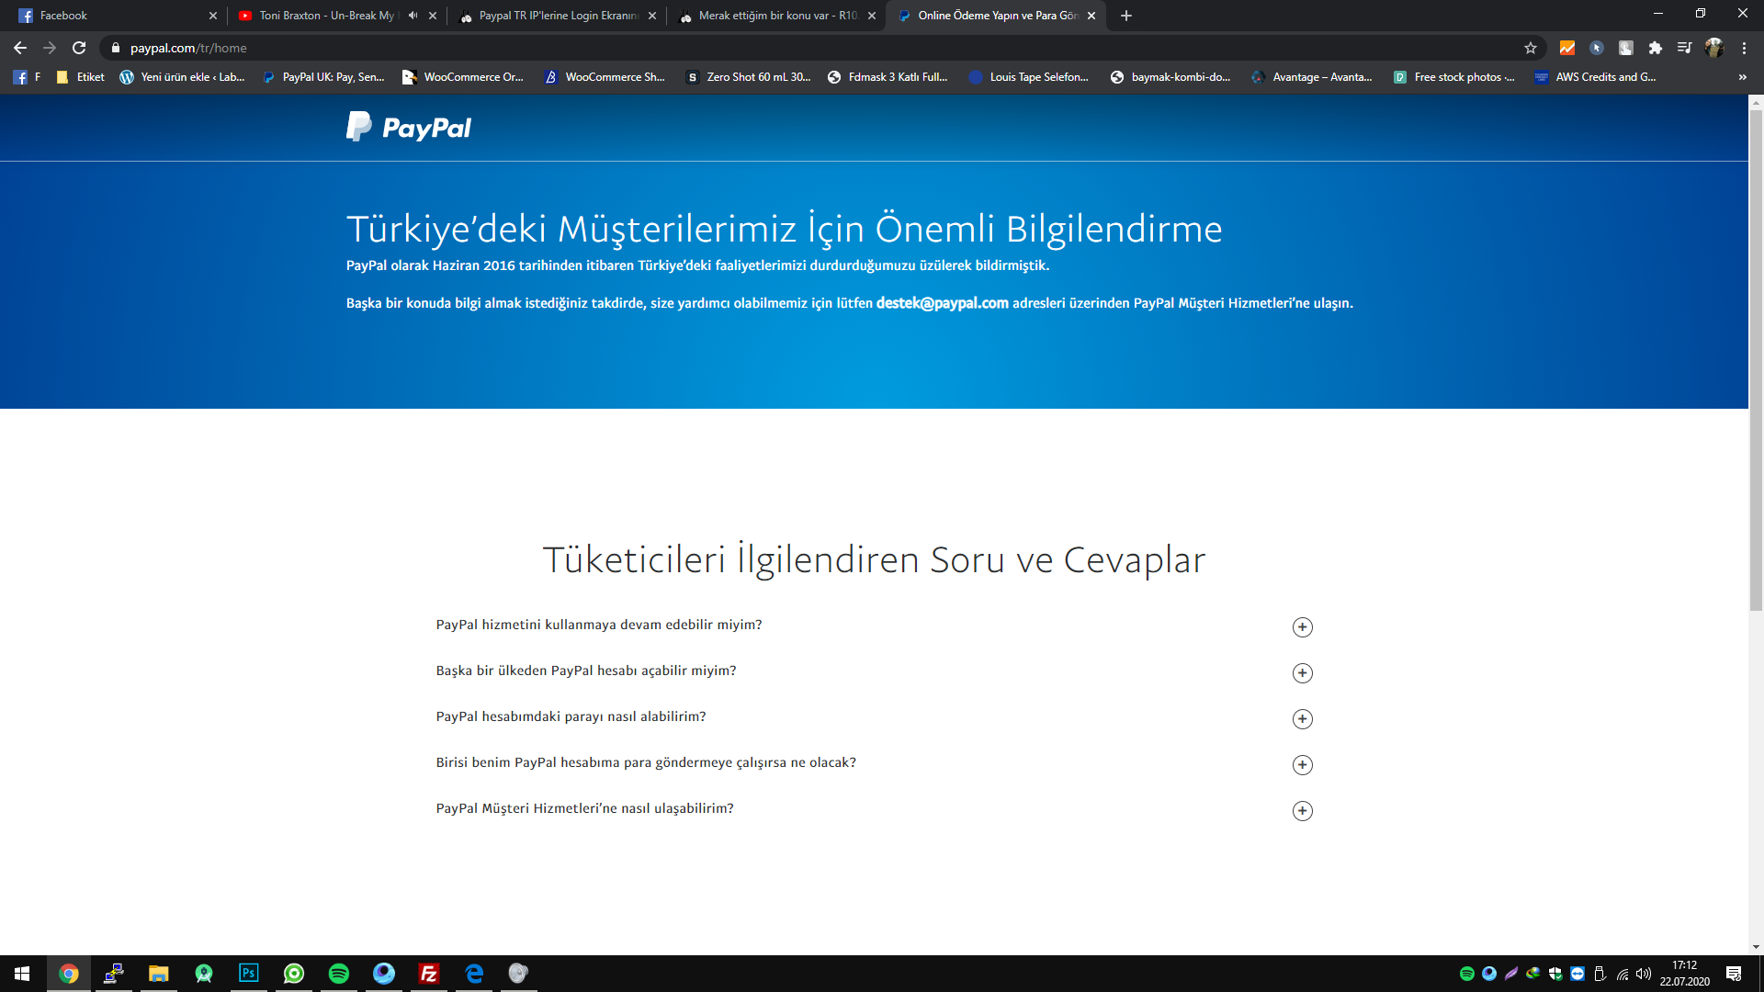1764x992 pixels.
Task: Open the 'Fdmask 3 Katlı Full...' bookmark
Action: [x=888, y=77]
